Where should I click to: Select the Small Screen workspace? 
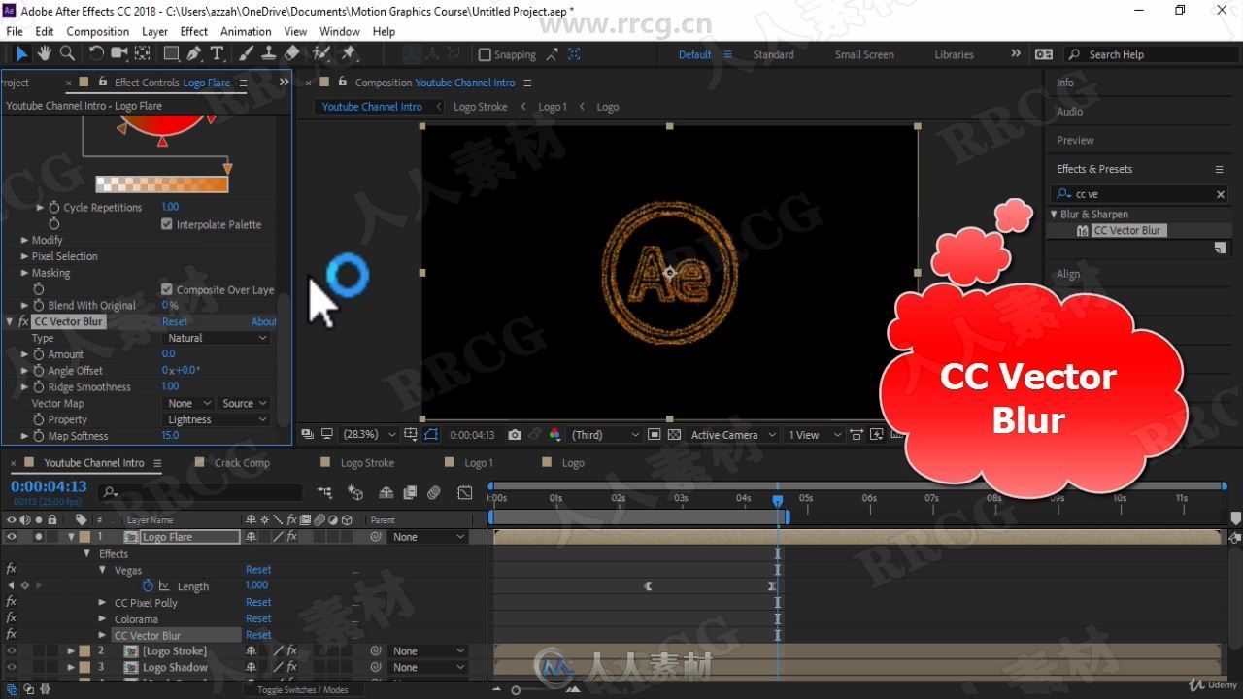coord(864,54)
